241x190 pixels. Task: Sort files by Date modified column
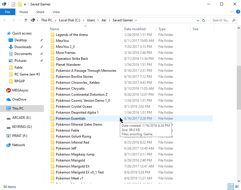click(135, 29)
